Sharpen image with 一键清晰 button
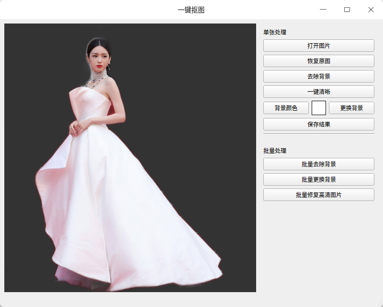 (x=318, y=92)
